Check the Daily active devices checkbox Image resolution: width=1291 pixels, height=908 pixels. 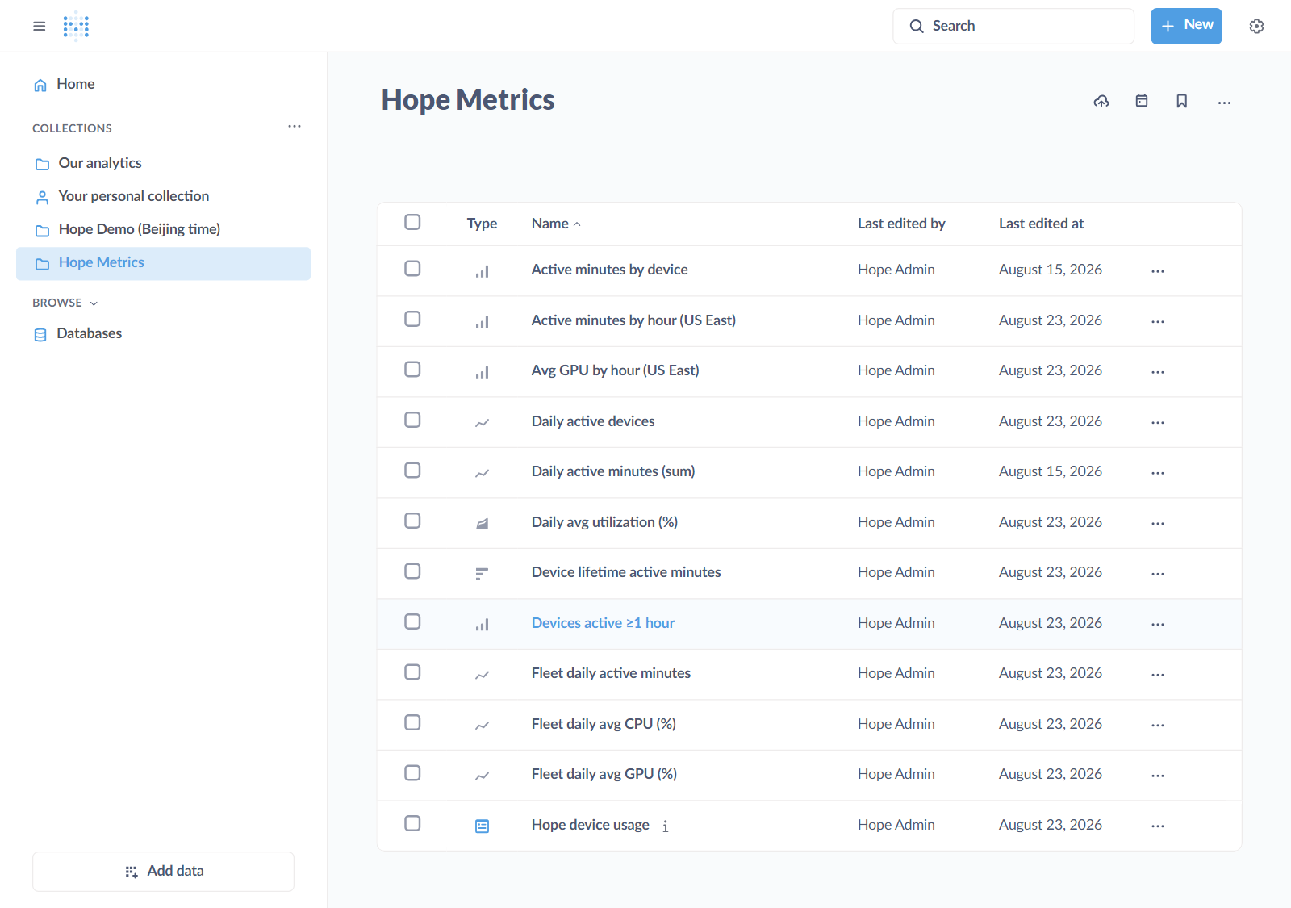412,420
